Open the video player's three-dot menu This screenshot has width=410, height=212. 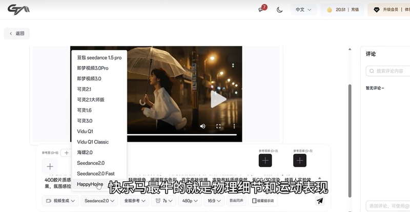coord(234,126)
